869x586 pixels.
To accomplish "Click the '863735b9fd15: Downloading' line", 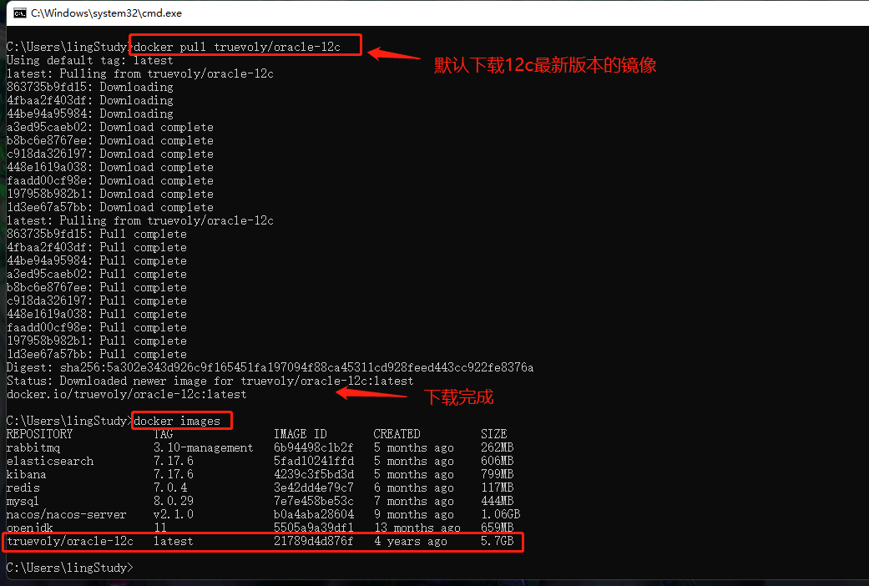I will pyautogui.click(x=90, y=87).
